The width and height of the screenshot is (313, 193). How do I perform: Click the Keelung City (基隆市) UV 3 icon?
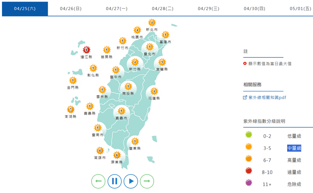[x=165, y=35]
